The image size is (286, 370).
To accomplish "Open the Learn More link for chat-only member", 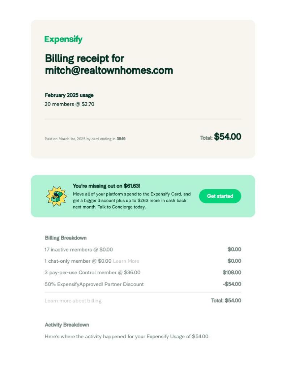I will 126,261.
